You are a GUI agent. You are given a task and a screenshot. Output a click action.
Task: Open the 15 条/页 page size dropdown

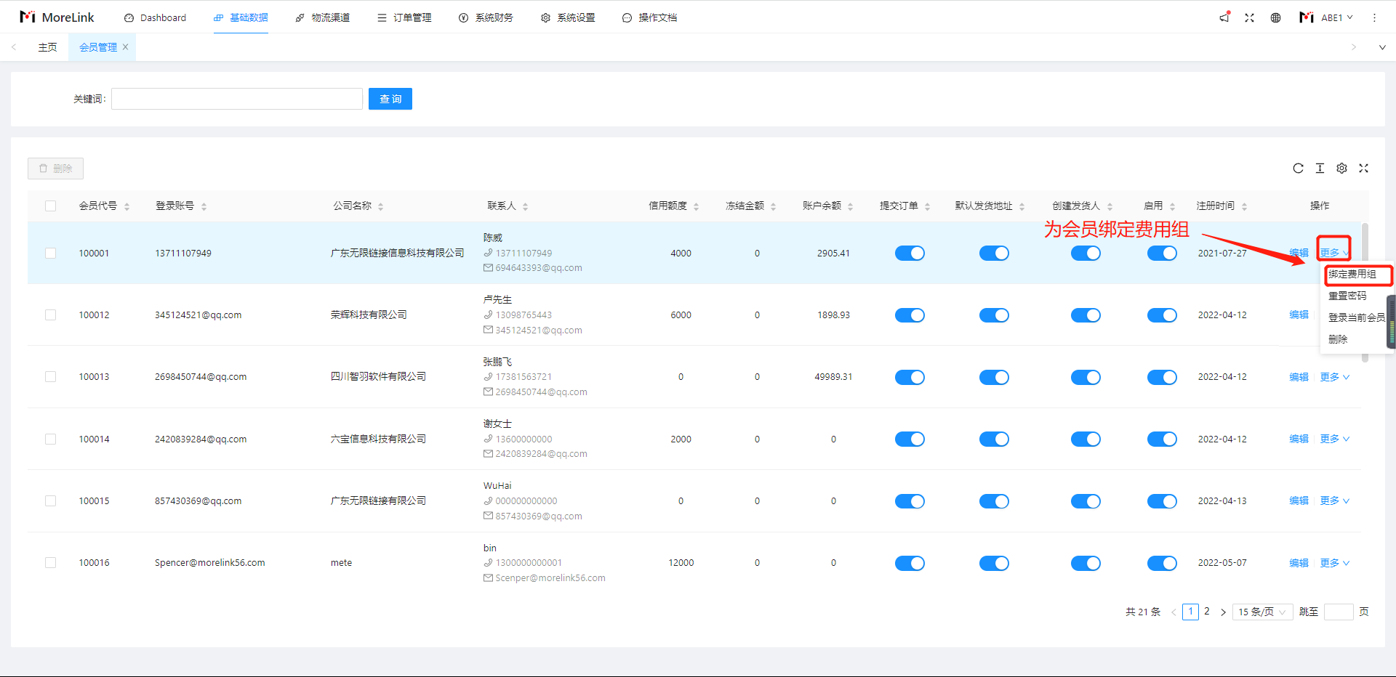(1262, 612)
